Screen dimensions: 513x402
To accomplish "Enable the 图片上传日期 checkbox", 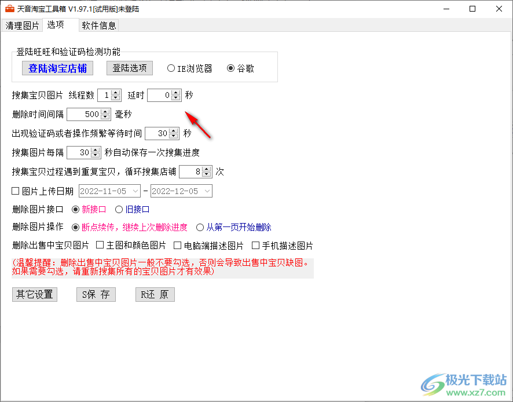I will click(x=16, y=191).
